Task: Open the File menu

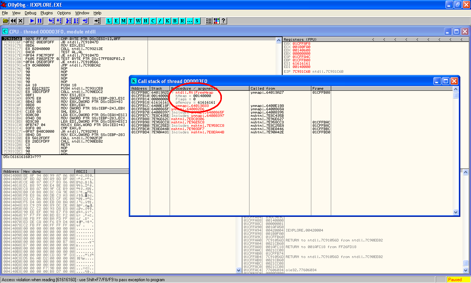Action: tap(5, 13)
